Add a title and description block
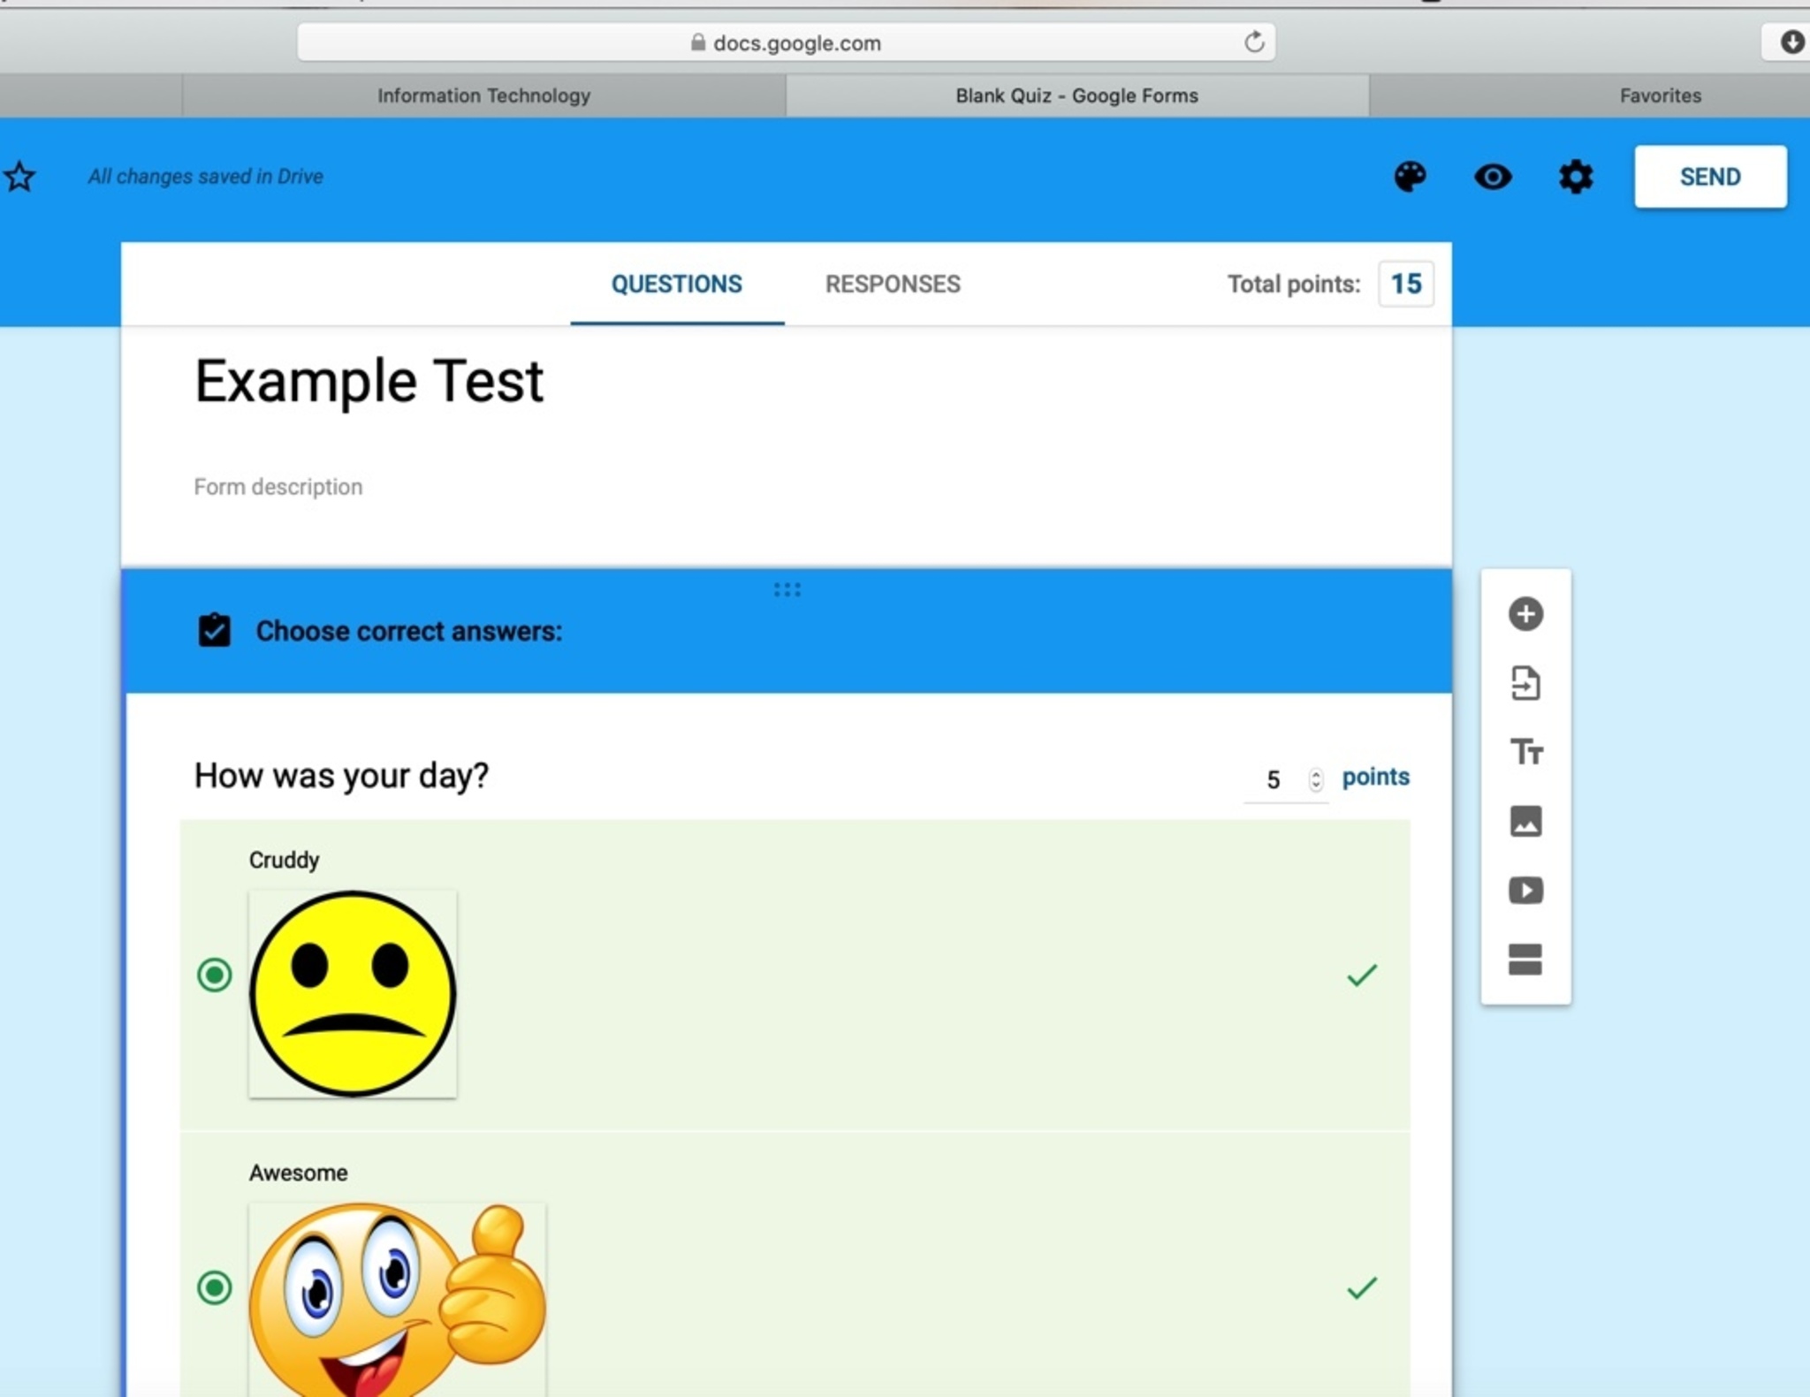 [x=1525, y=752]
